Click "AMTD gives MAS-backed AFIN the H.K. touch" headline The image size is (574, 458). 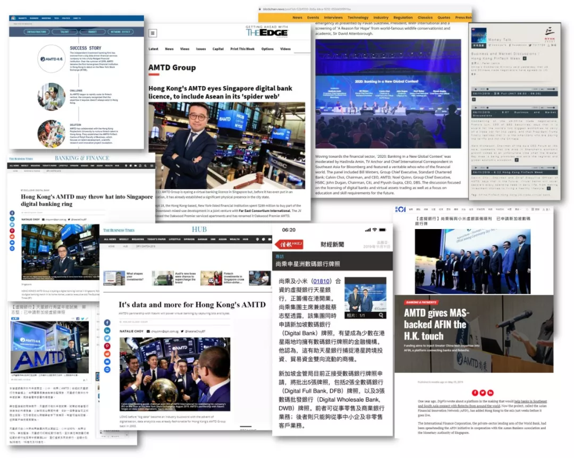[x=437, y=324]
